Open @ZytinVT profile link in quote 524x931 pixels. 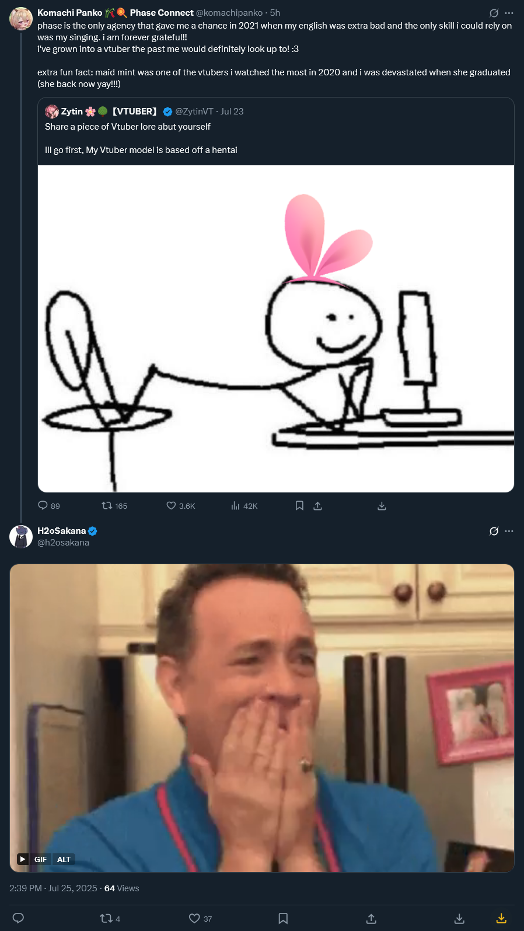[194, 111]
